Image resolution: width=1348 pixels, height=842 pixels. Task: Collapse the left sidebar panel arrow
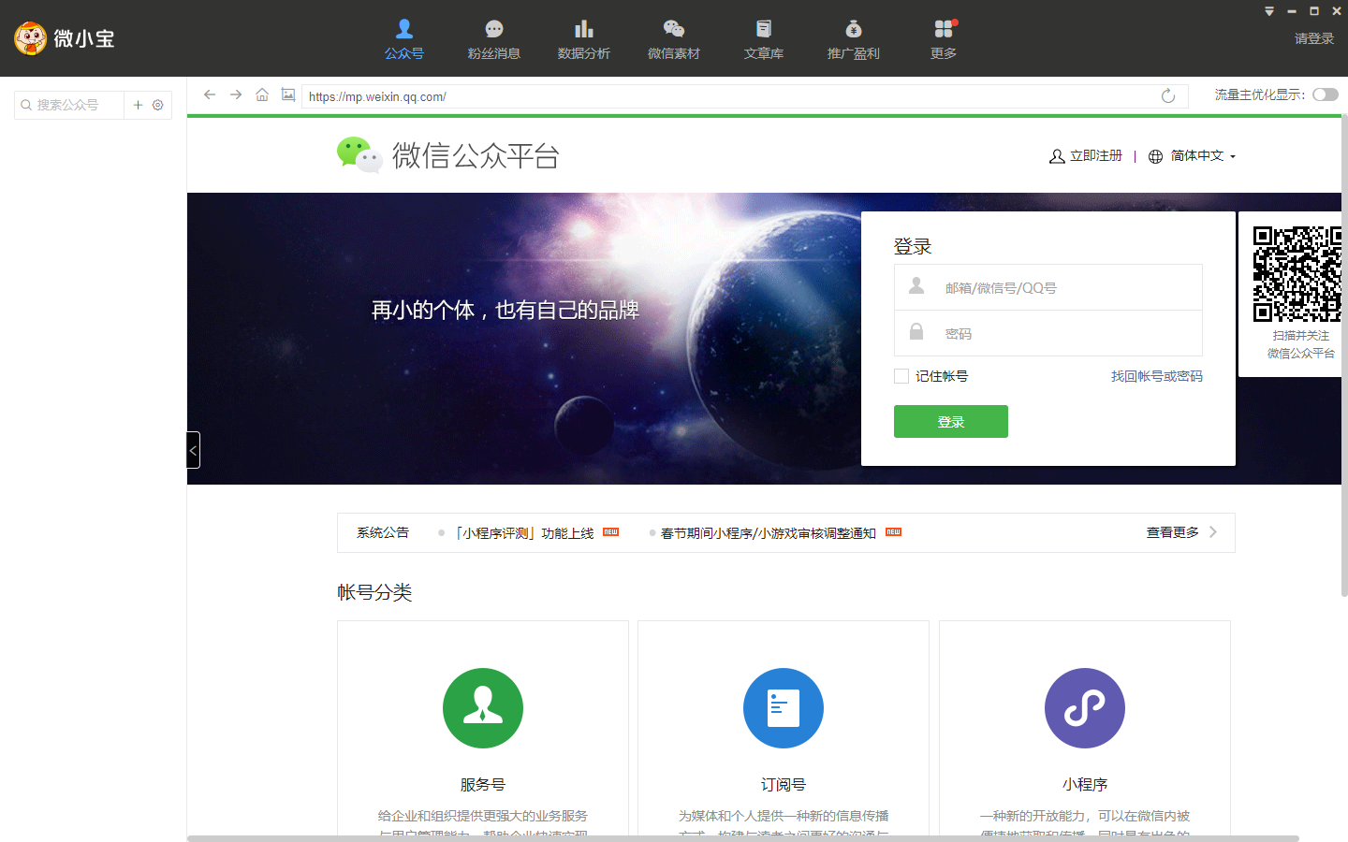pyautogui.click(x=193, y=450)
